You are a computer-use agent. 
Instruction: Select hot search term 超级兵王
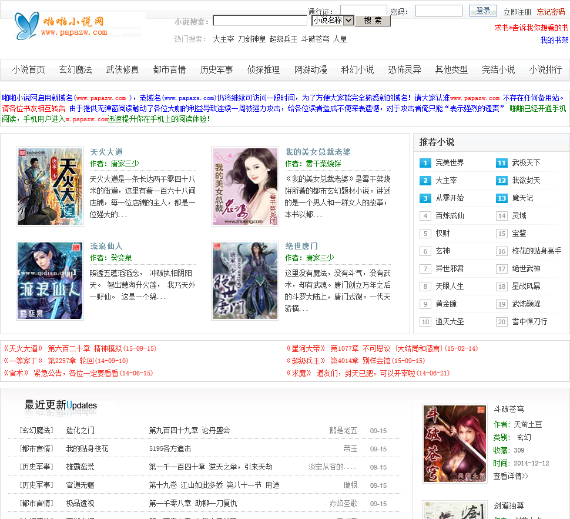click(283, 39)
